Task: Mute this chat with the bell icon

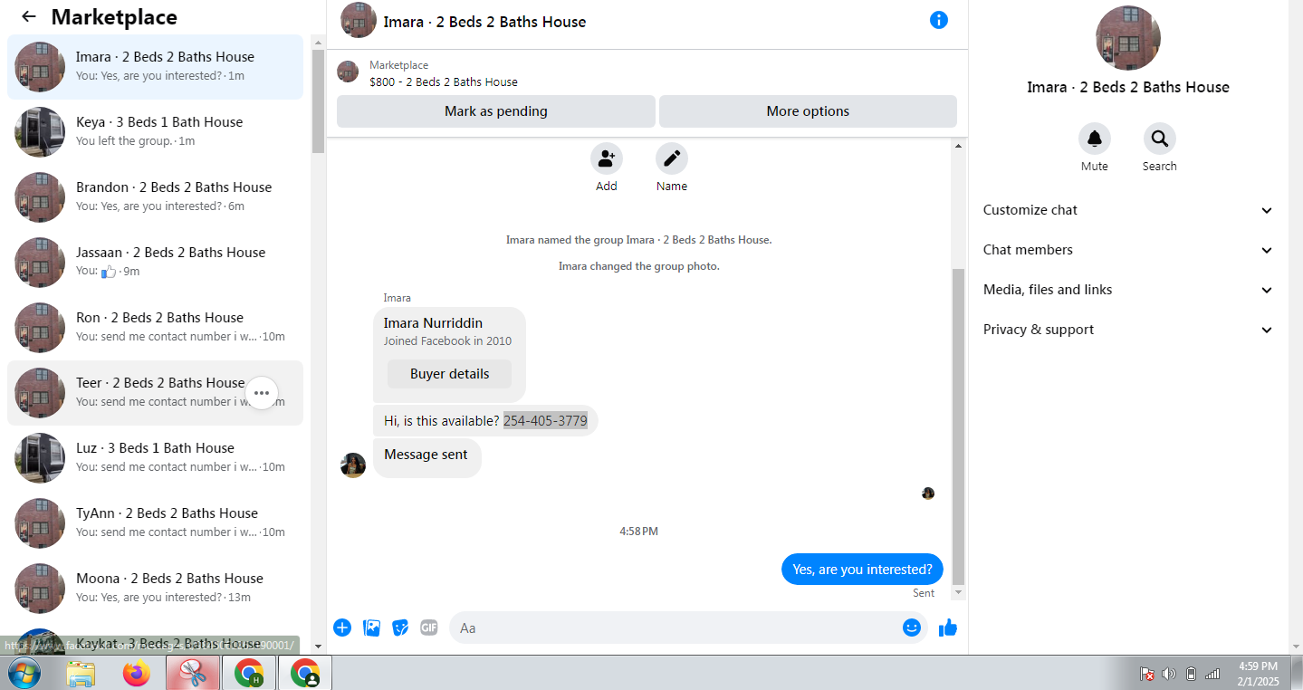Action: click(x=1095, y=139)
